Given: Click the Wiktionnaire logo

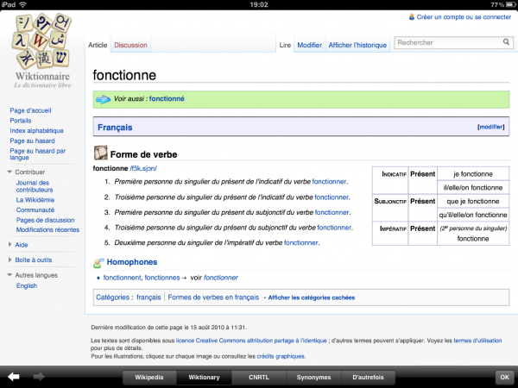Looking at the screenshot, I should pyautogui.click(x=43, y=52).
